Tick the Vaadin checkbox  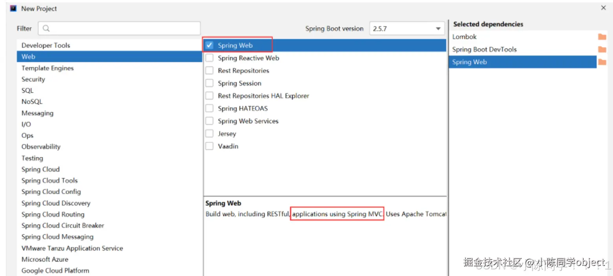(x=210, y=146)
